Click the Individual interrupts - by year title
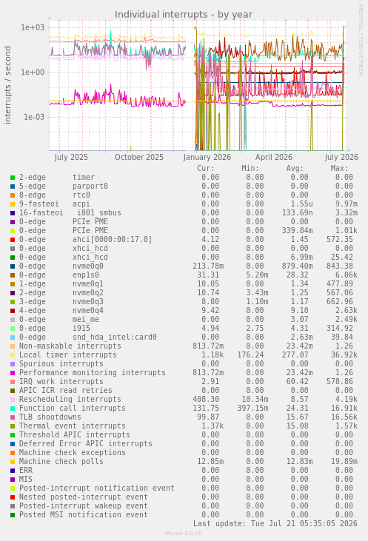 (184, 15)
